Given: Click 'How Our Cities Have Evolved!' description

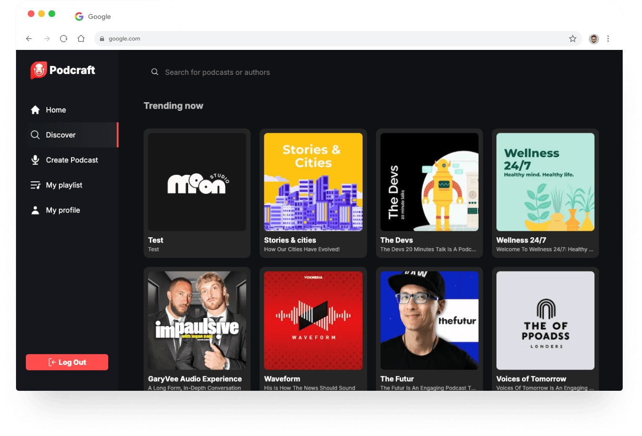Looking at the screenshot, I should (x=302, y=250).
